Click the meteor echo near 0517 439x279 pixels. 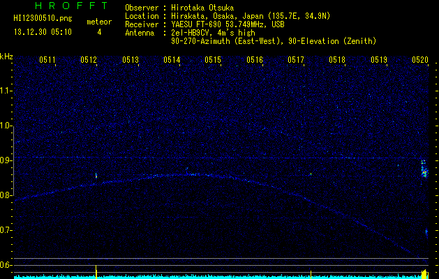311,174
